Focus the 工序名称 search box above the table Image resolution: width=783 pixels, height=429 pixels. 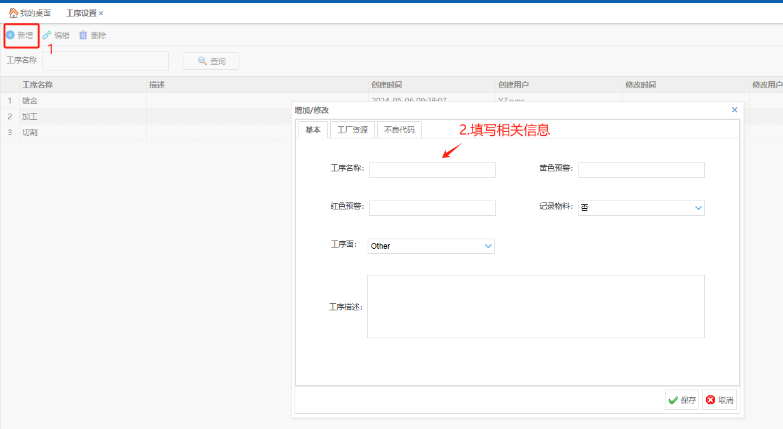[x=105, y=61]
